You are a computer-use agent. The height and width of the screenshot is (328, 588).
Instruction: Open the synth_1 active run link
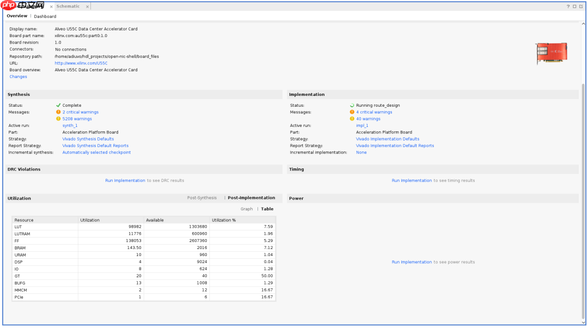(70, 126)
